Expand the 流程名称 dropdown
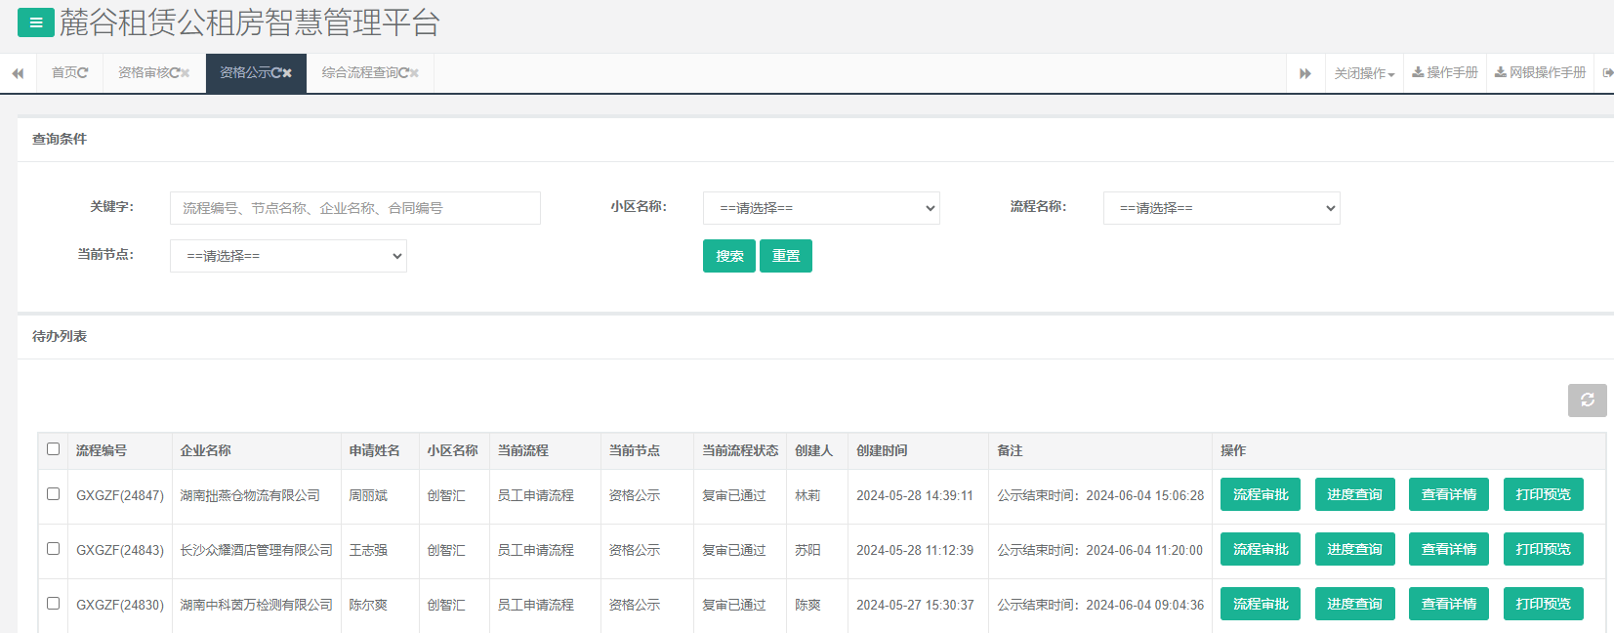The height and width of the screenshot is (633, 1614). 1221,208
